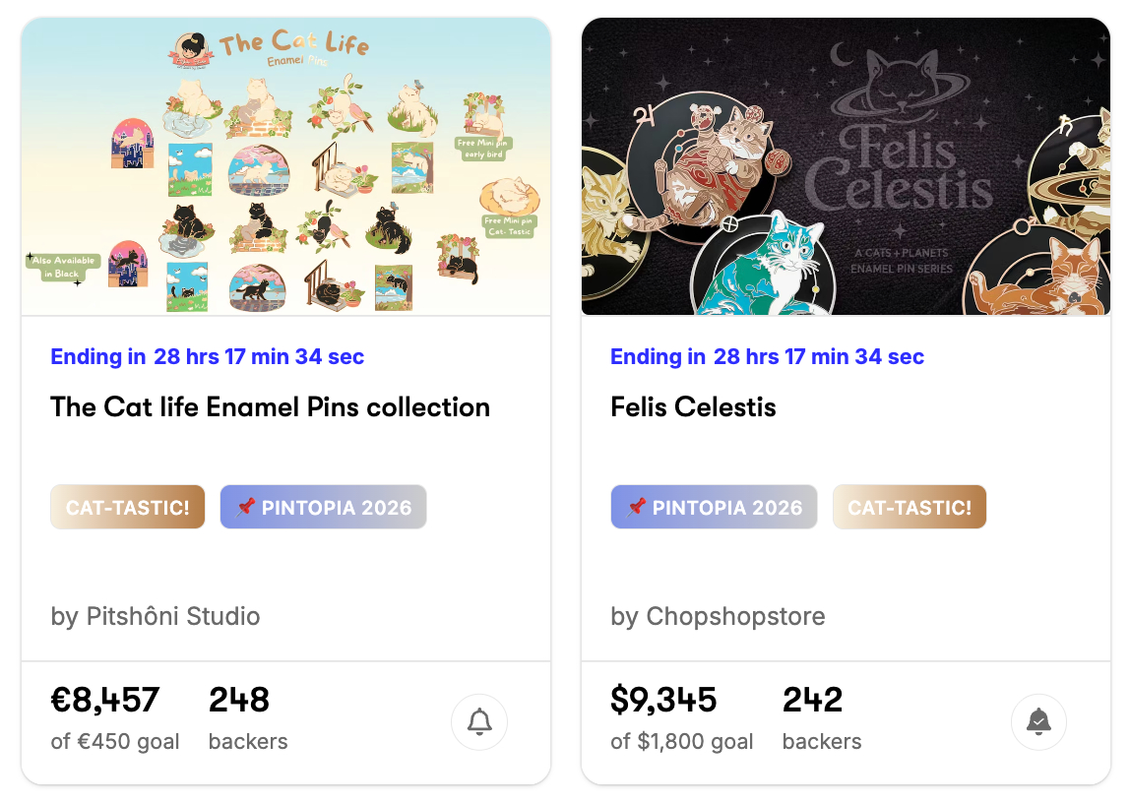Viewport: 1130px width, 803px height.
Task: Click CAT-TASTIC! tag on Felis Celestis card
Action: pyautogui.click(x=910, y=508)
